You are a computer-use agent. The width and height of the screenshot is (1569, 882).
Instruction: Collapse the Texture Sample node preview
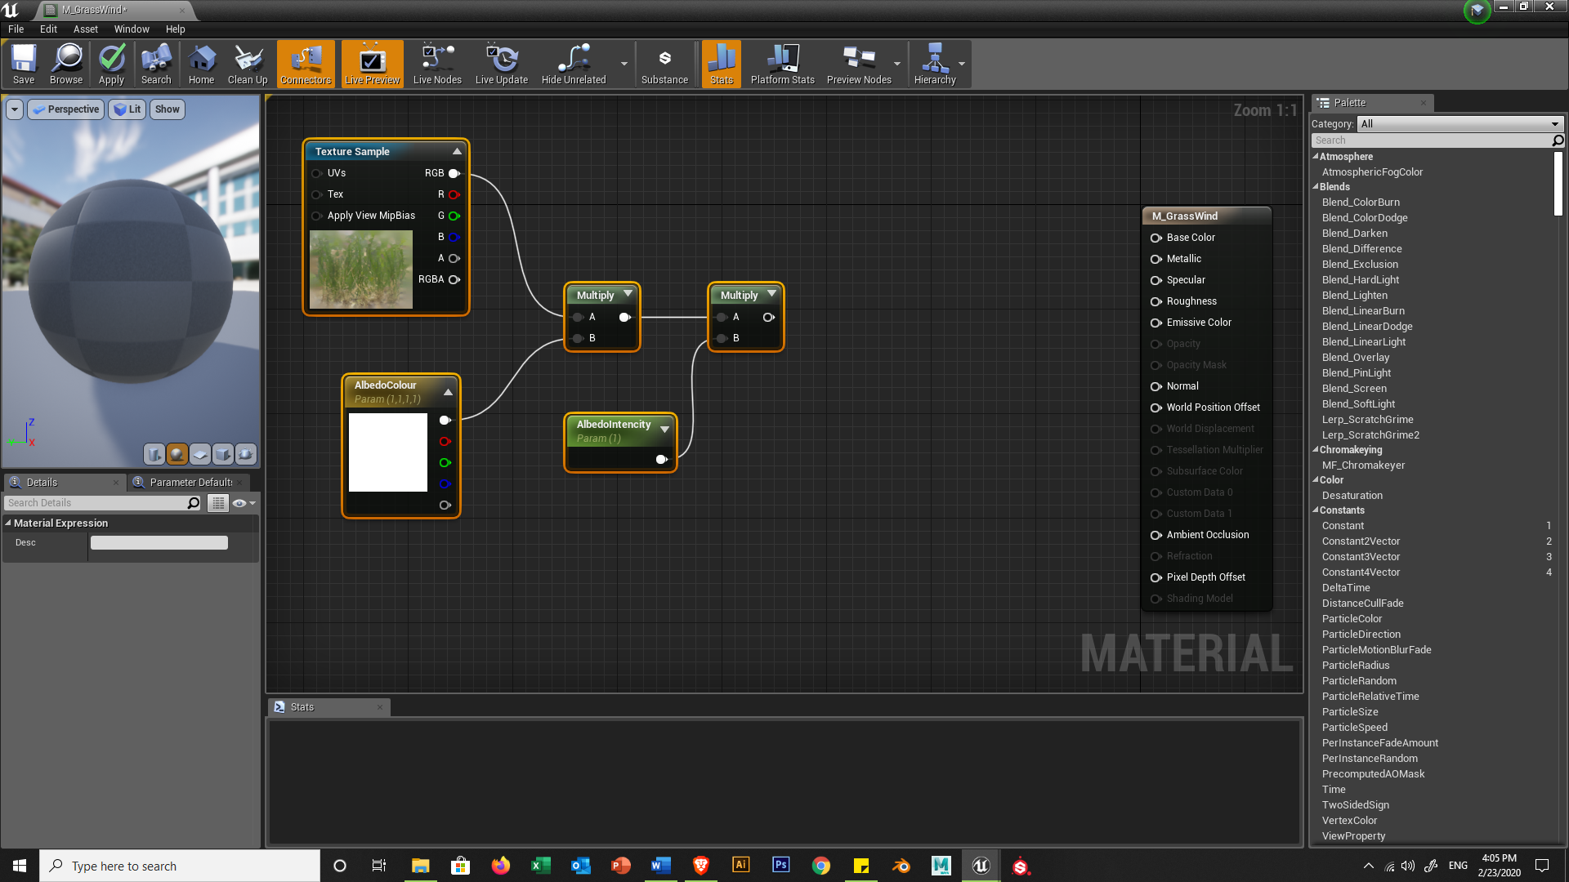coord(457,152)
